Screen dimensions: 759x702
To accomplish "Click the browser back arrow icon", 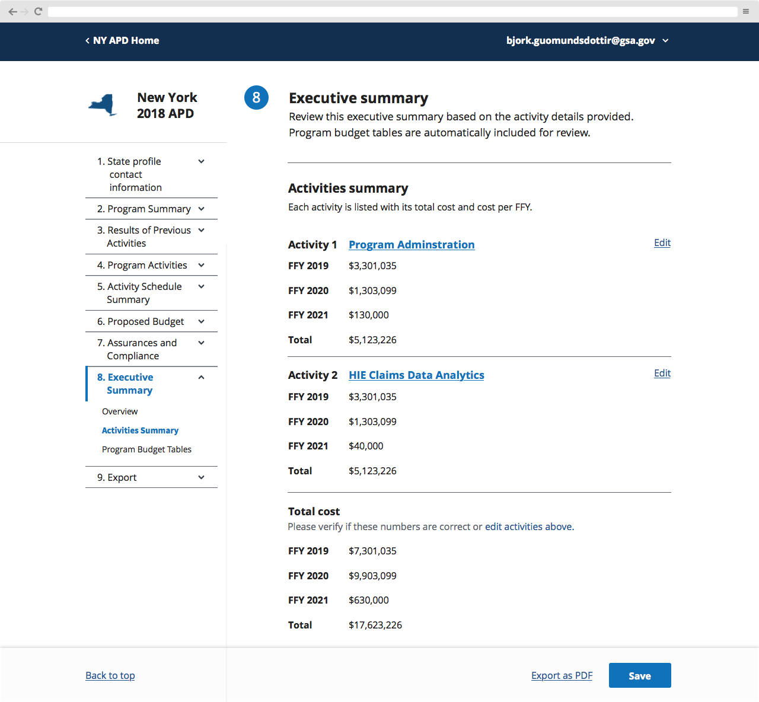I will coord(13,11).
